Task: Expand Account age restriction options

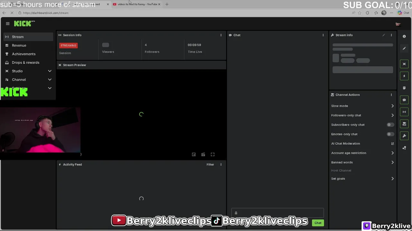Action: tap(392, 153)
